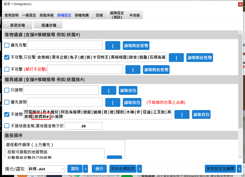This screenshot has width=245, height=177.
Task: Click the | separator button for 不攻擊,只反擊
Action: point(176,58)
